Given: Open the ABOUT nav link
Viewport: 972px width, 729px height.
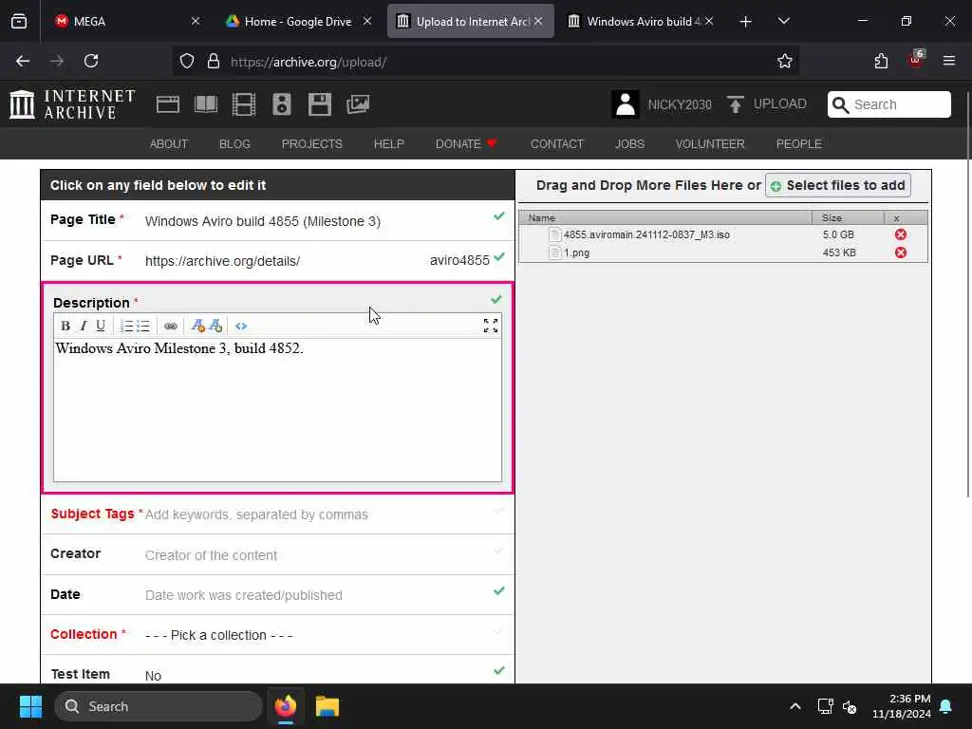Looking at the screenshot, I should tap(169, 144).
